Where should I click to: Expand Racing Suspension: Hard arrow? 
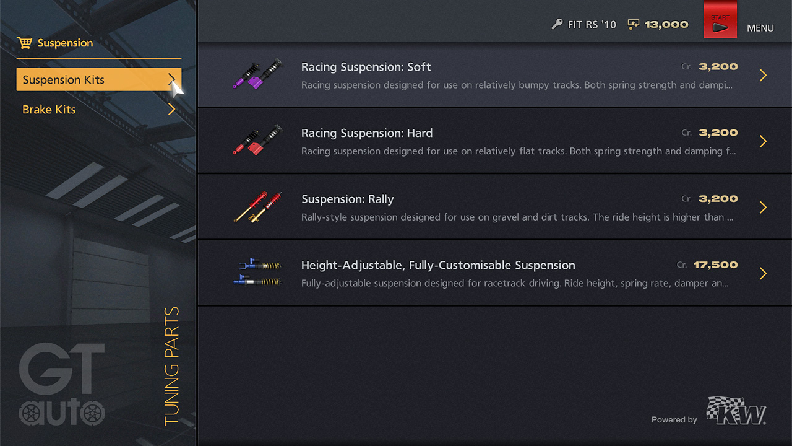[x=763, y=141]
